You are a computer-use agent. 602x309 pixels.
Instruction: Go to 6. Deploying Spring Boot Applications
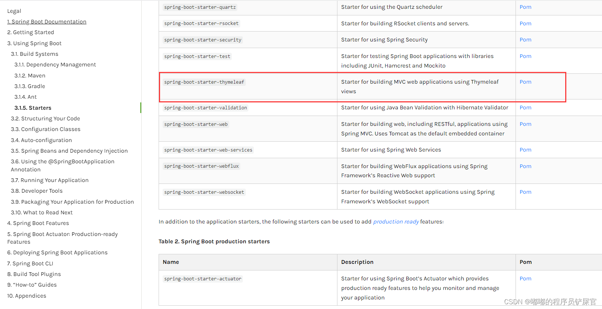[x=57, y=252]
